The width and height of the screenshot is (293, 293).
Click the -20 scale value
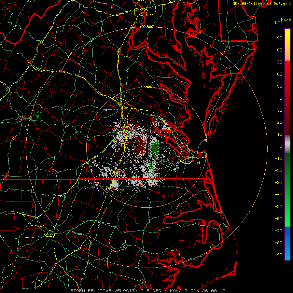point(278,171)
